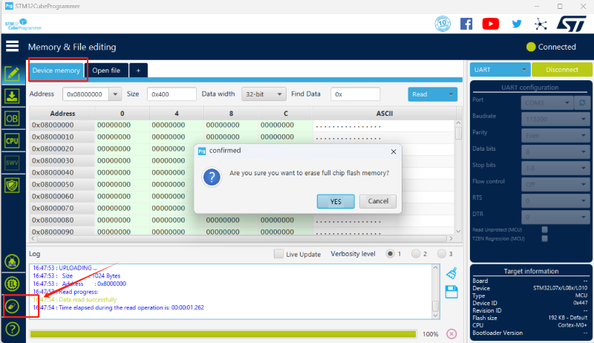Click the Address column header
Screen dimensions: 594x343
62,113
